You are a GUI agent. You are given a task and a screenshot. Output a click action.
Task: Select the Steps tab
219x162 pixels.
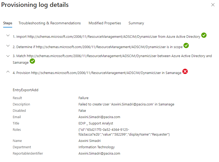coord(8,23)
